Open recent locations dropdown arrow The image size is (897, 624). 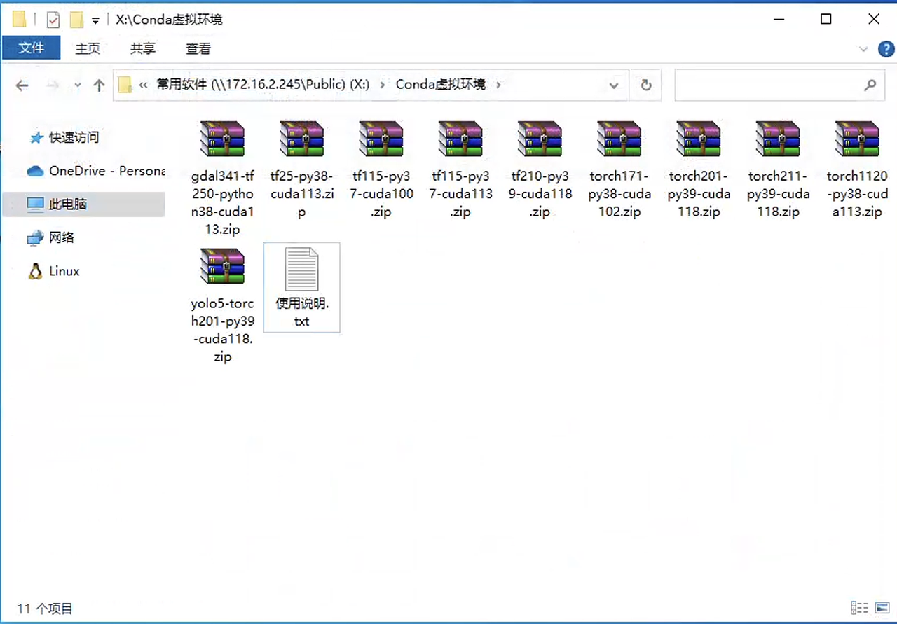click(x=77, y=85)
